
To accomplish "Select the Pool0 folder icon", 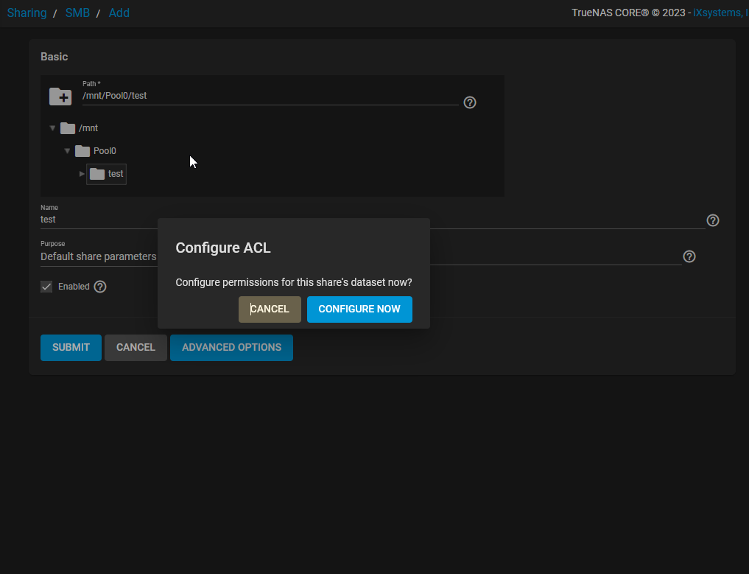I will tap(82, 150).
